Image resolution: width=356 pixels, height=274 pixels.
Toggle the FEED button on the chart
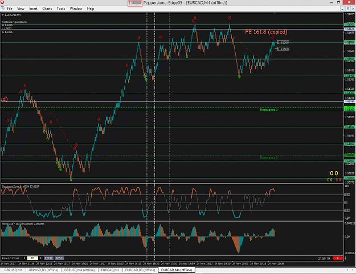pyautogui.click(x=48, y=258)
